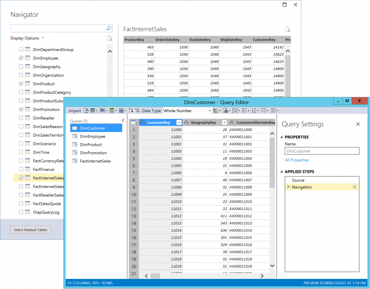This screenshot has height=289, width=370.
Task: Open the date and time column icon
Action: (265, 111)
